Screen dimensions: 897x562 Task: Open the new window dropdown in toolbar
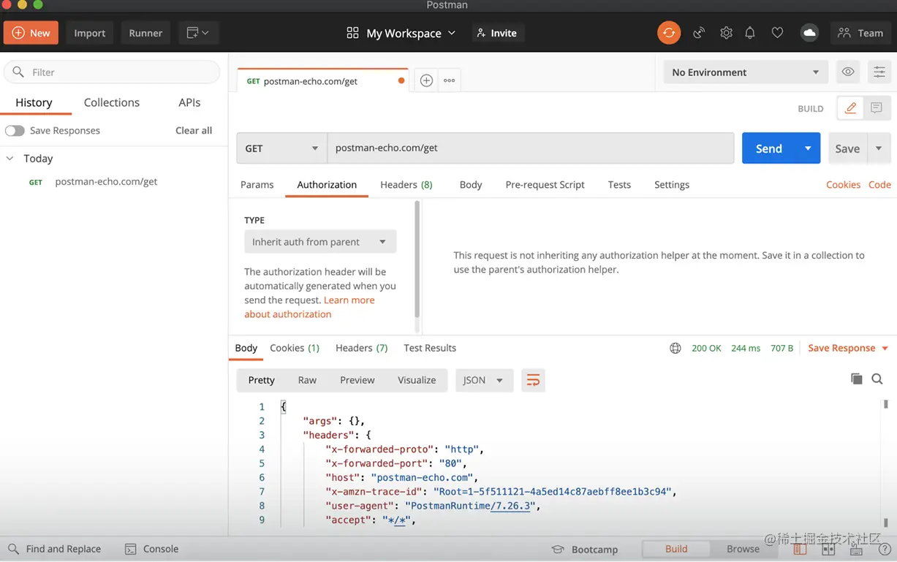pyautogui.click(x=197, y=33)
